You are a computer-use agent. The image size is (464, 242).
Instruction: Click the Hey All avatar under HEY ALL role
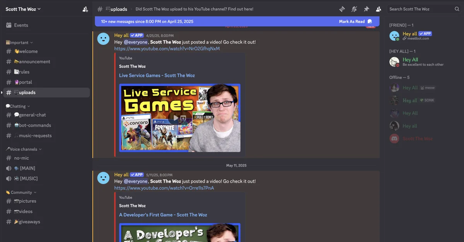point(394,62)
